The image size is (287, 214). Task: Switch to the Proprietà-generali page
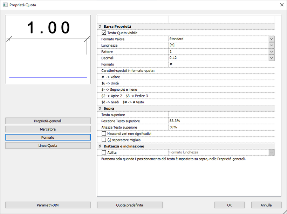[48, 121]
